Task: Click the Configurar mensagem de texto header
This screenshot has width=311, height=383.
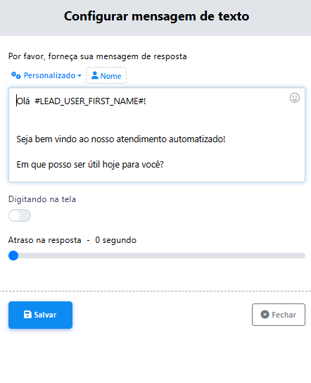Action: [x=156, y=16]
